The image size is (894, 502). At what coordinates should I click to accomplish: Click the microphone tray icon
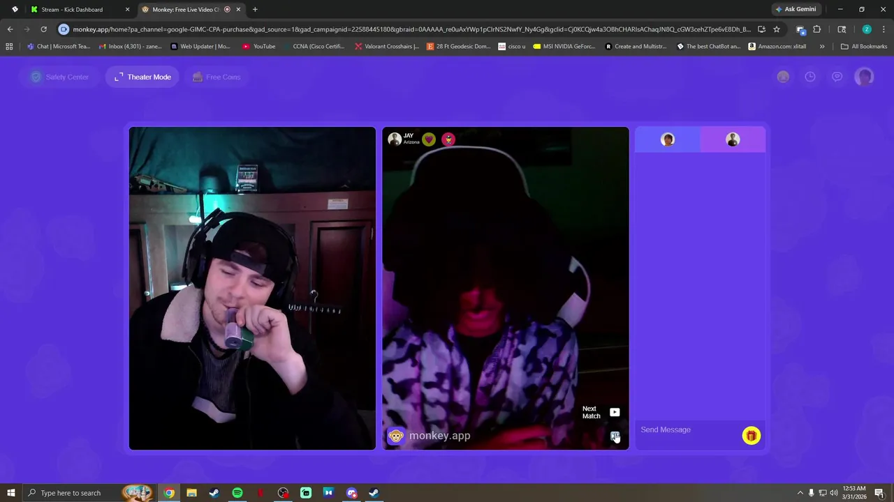click(812, 493)
